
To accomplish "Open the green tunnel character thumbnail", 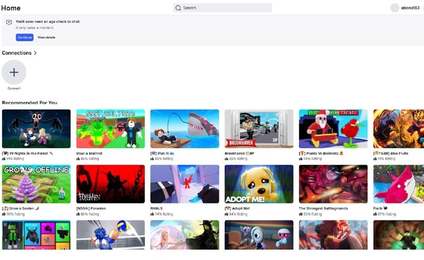I will click(399, 235).
